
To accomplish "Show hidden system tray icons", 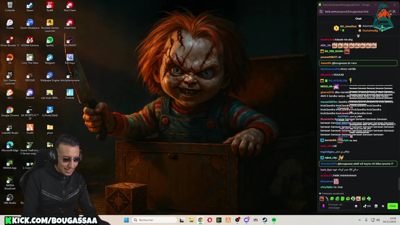I will click(x=359, y=220).
